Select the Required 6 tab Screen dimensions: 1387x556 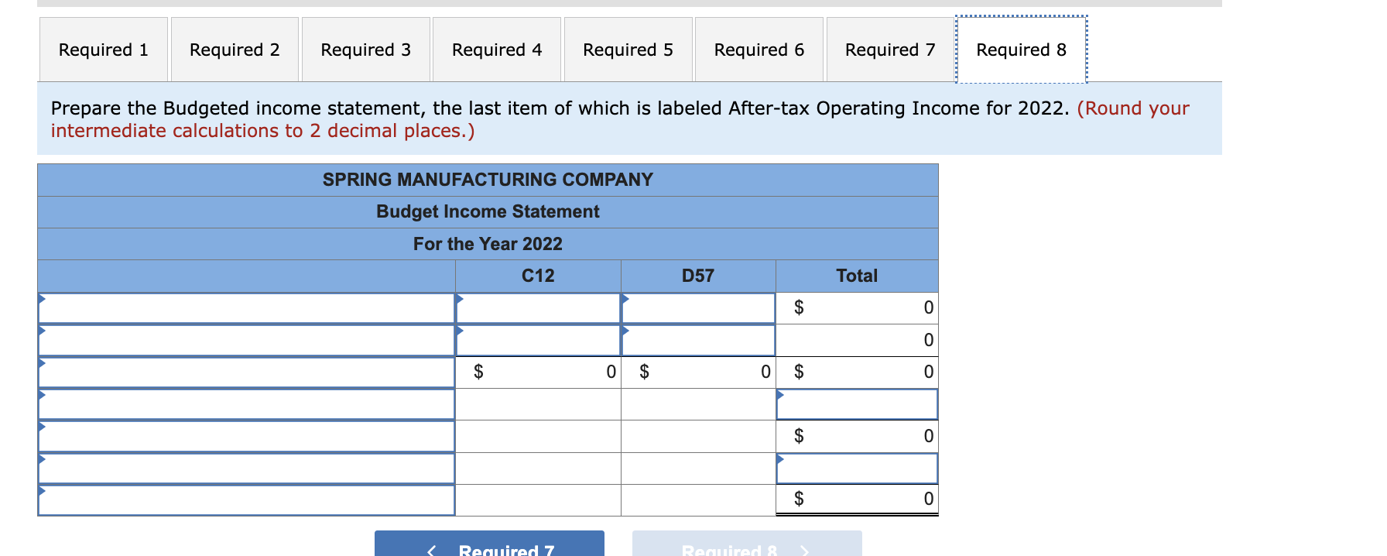pyautogui.click(x=759, y=49)
